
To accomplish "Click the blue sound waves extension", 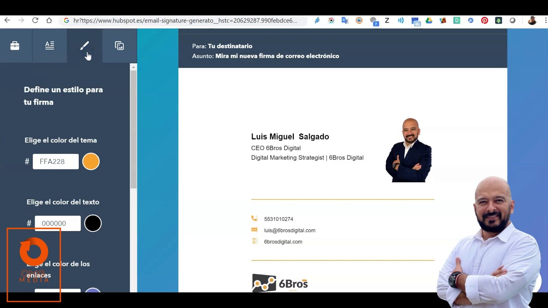I will [401, 21].
